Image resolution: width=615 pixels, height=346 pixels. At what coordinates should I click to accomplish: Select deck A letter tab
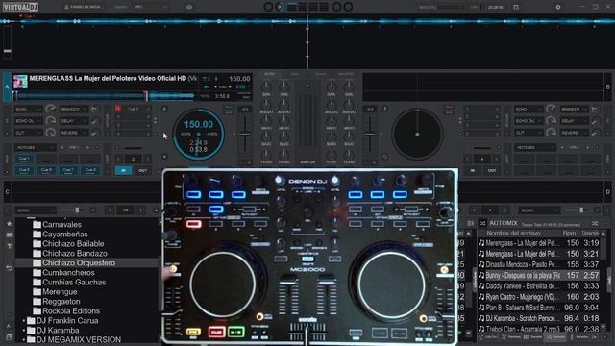[x=7, y=86]
